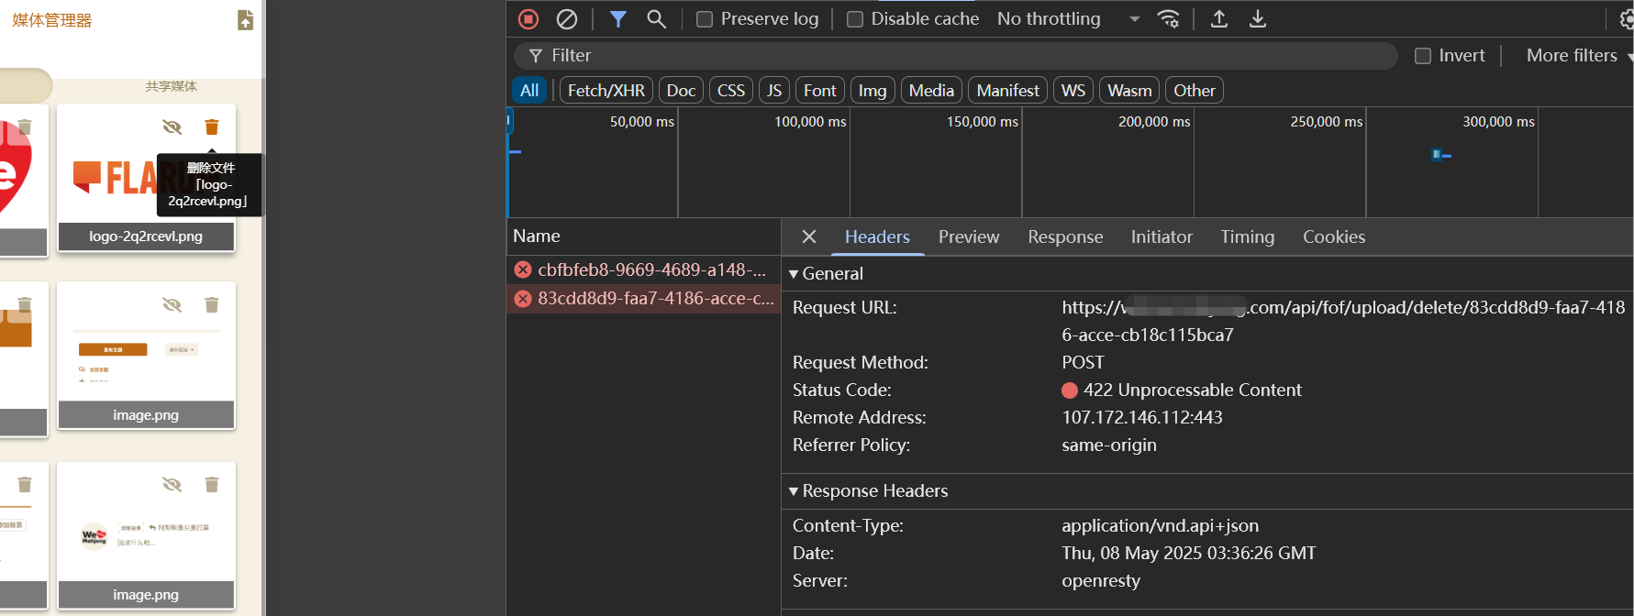This screenshot has width=1634, height=616.
Task: Click error icon of cbfbfeb8 request
Action: [x=523, y=269]
